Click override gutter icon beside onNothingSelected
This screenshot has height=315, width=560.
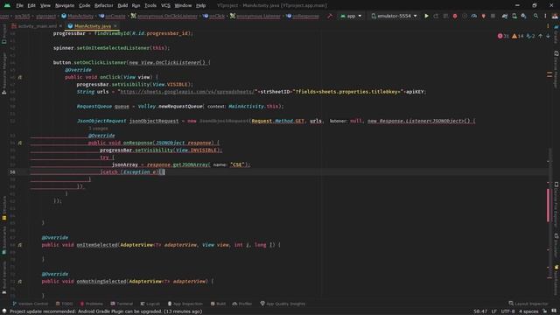point(20,282)
